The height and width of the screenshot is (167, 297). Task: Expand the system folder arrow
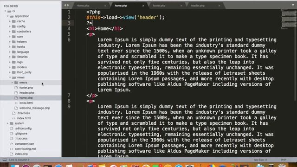(x=7, y=123)
